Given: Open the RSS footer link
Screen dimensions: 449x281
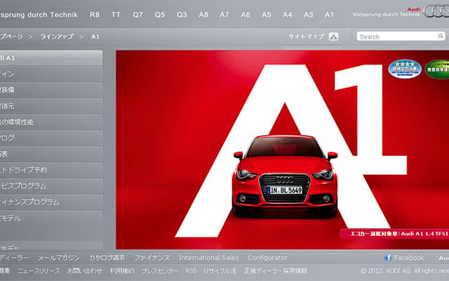Looking at the screenshot, I should 191,270.
